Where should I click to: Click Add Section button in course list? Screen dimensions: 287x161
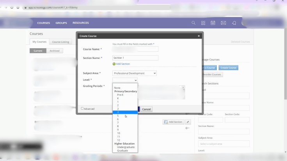(174, 122)
